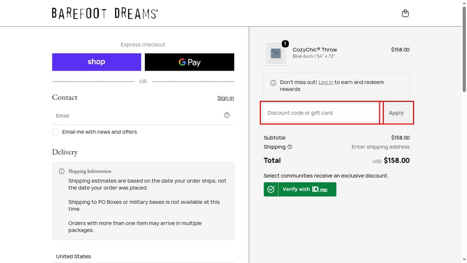Click the CozyChic® Throw product name
Screen dimensions: 467x263
tap(315, 50)
